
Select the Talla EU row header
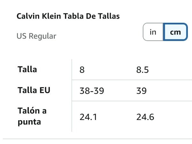pyautogui.click(x=34, y=90)
